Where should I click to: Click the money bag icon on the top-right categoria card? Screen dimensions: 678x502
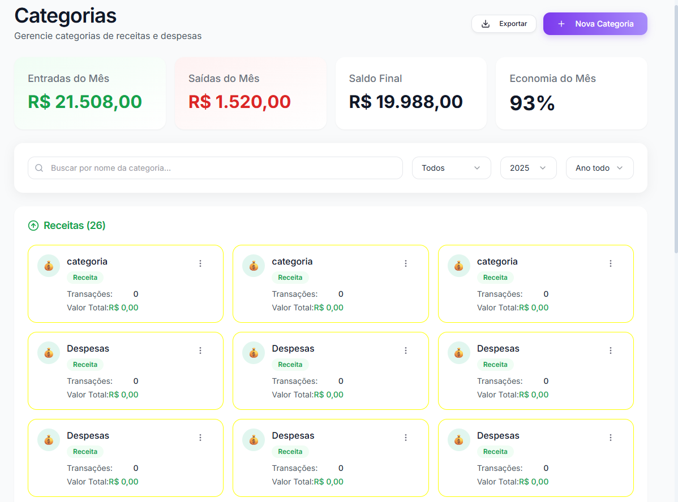[458, 265]
